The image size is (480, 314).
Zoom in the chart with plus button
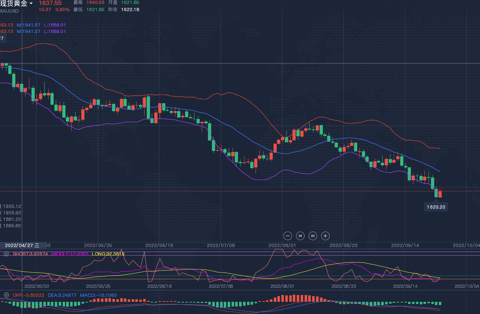pos(325,236)
